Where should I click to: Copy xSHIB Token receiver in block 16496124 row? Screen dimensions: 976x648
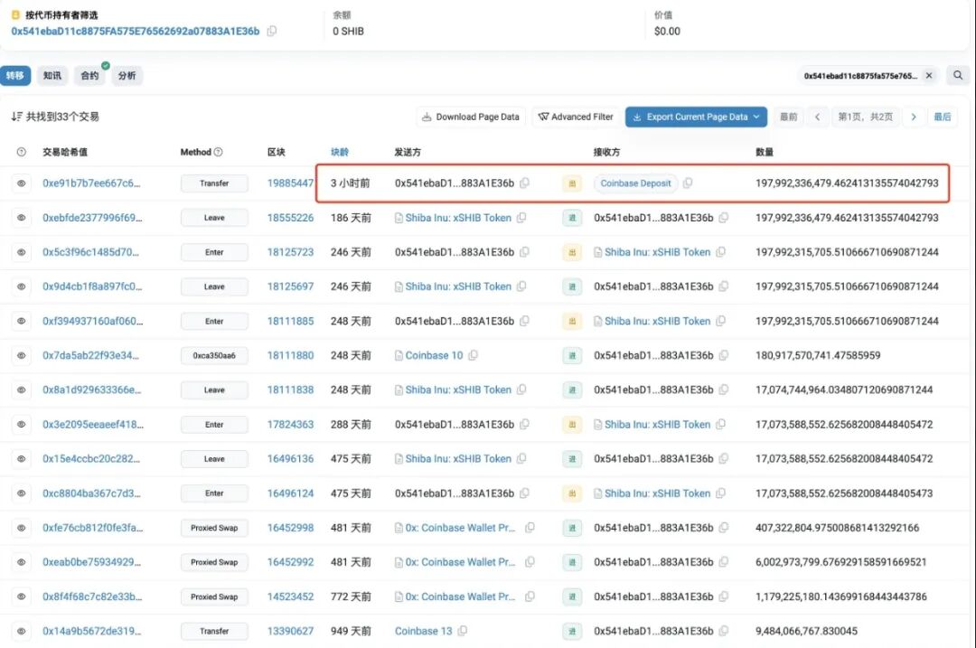tap(721, 493)
